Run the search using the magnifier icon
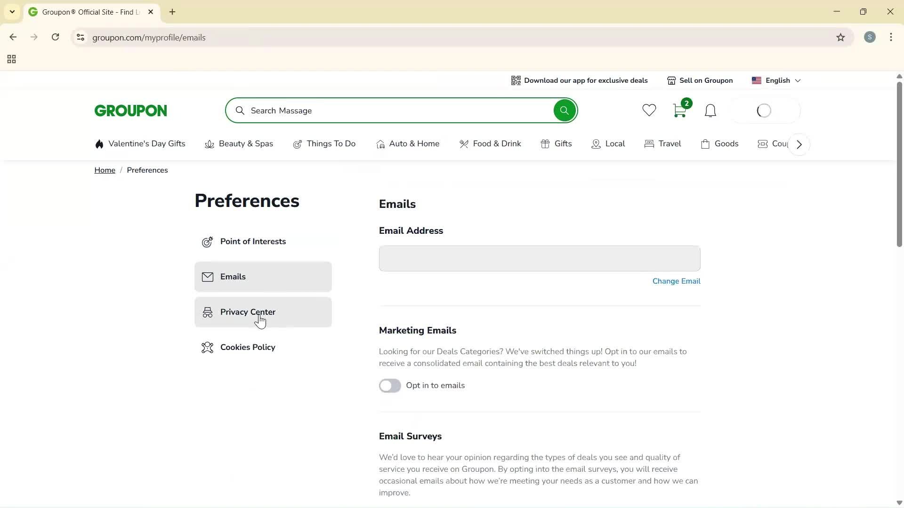The width and height of the screenshot is (904, 508). (564, 110)
